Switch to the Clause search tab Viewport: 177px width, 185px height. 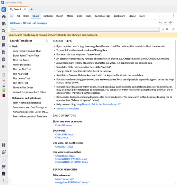[x=132, y=16]
